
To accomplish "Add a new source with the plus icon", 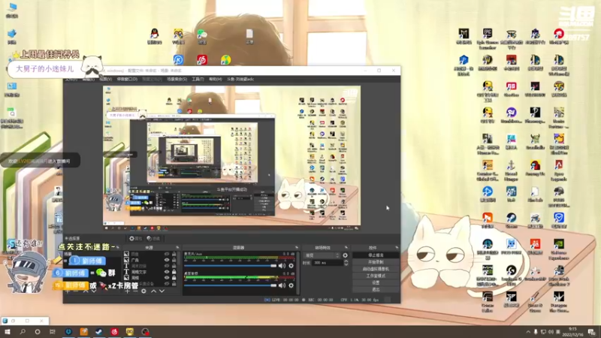I will [127, 291].
